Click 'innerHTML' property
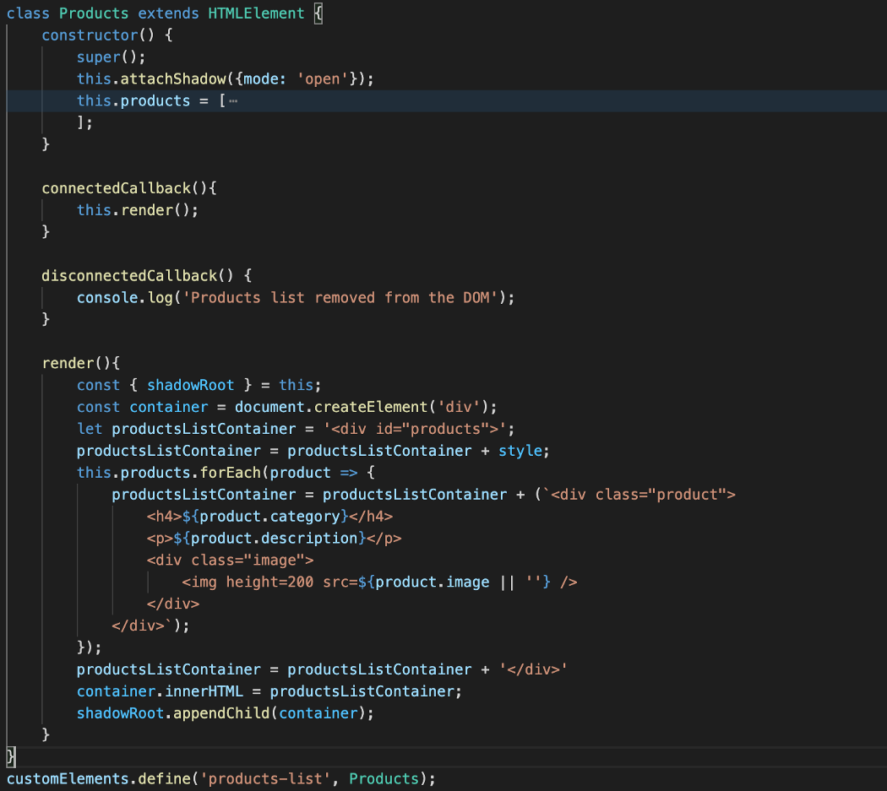 [x=204, y=691]
